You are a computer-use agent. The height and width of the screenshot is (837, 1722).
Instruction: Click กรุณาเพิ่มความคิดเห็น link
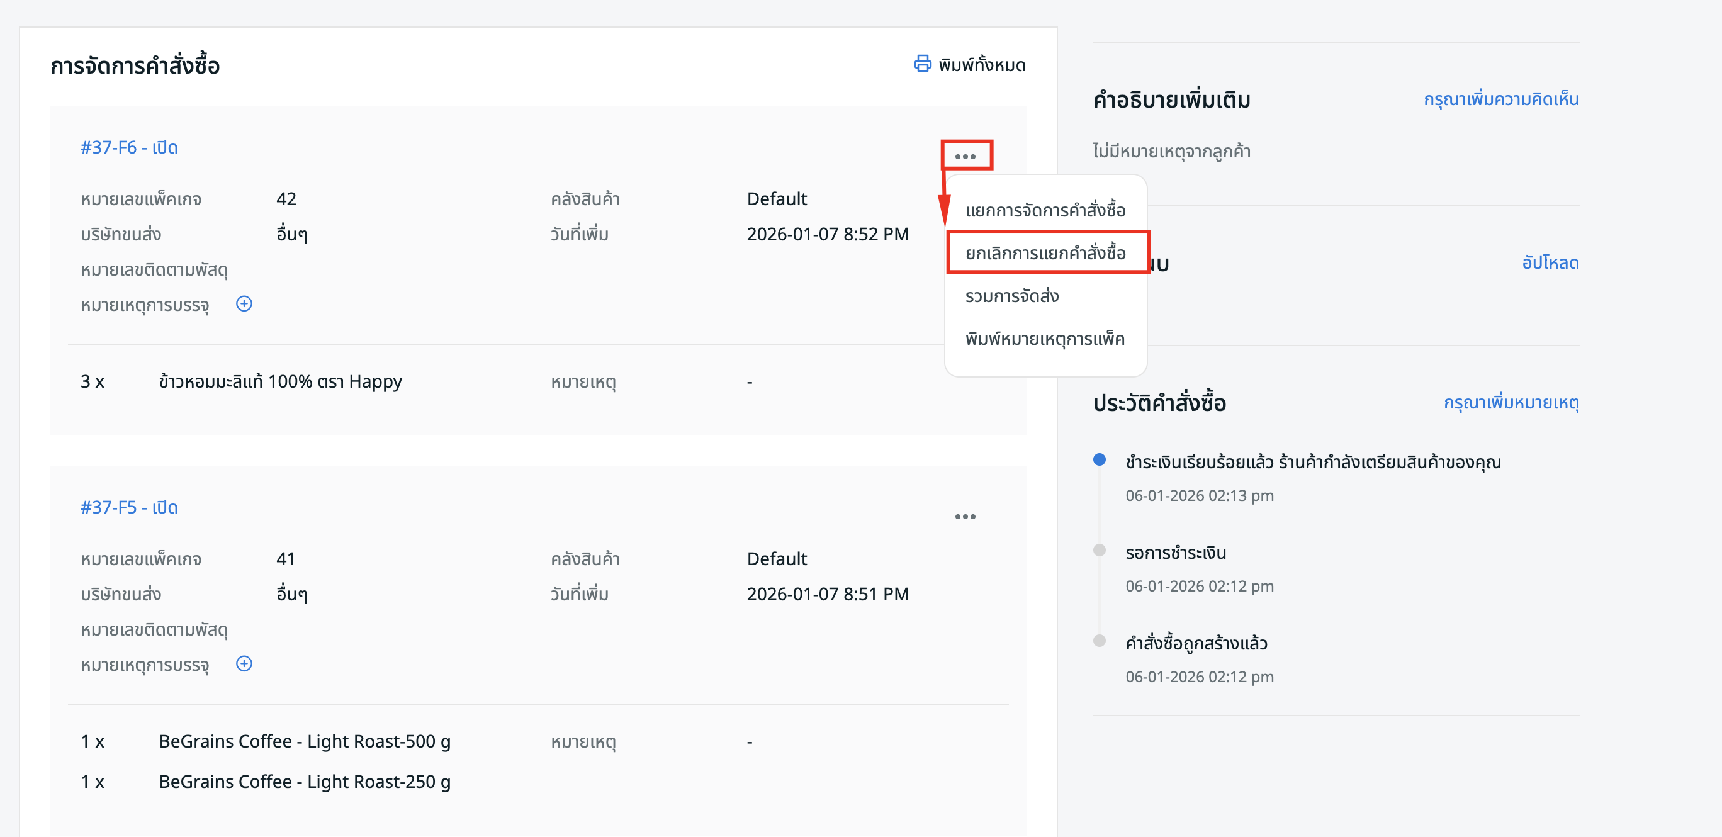(1500, 99)
